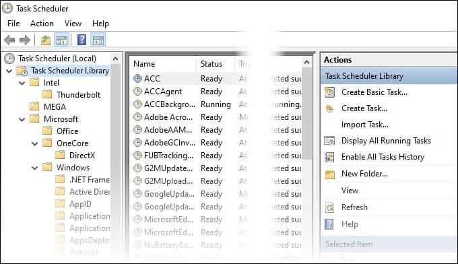458x264 pixels.
Task: Click the Create Basic Task icon
Action: click(329, 92)
